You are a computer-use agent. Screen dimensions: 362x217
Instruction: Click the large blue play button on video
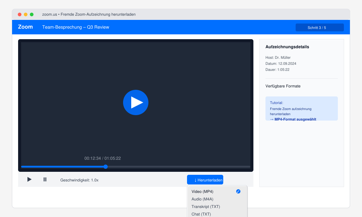(136, 102)
